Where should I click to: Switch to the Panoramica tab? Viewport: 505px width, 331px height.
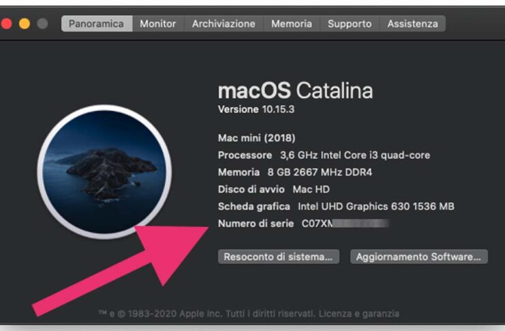coord(96,24)
